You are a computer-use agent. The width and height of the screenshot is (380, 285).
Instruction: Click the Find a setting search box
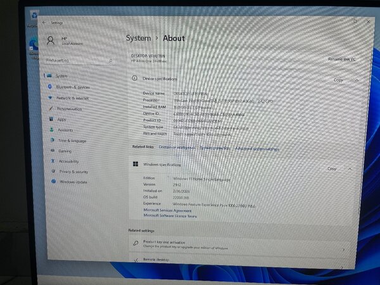click(x=75, y=60)
